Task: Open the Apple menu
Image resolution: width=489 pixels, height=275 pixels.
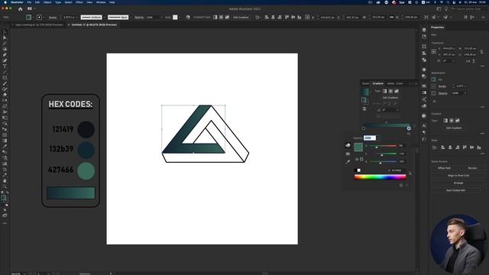Action: (x=5, y=2)
